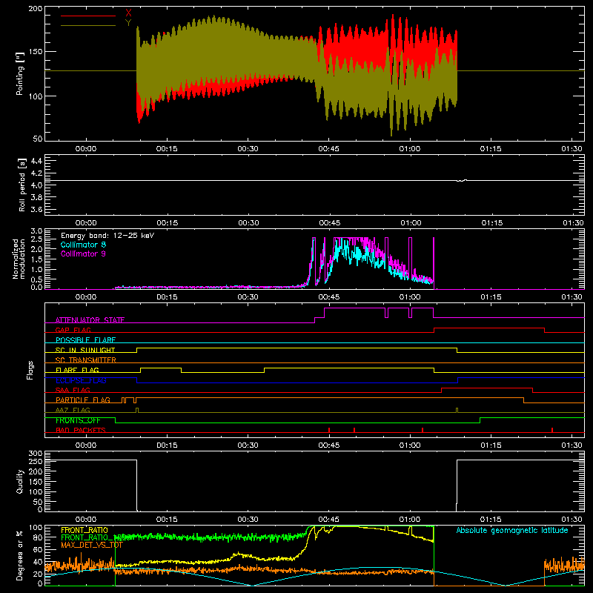Click the SC_TRANSMITTER label
This screenshot has height=593, width=593.
coord(85,360)
